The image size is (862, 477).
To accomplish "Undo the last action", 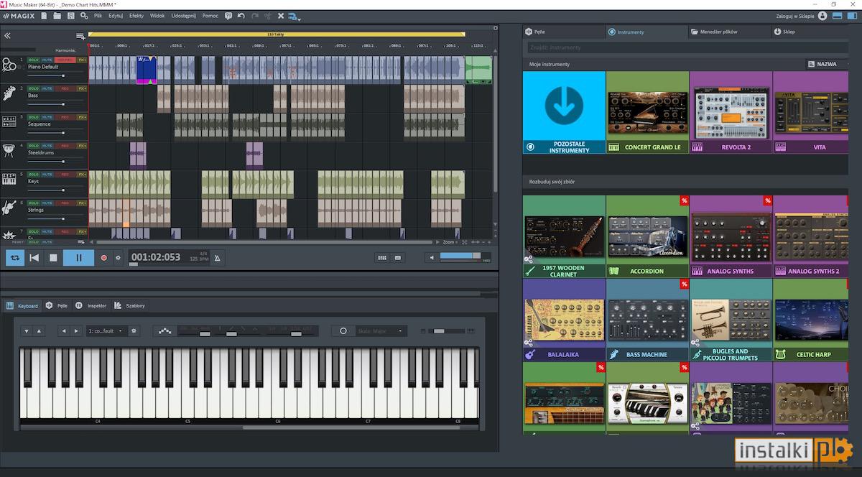I will [241, 16].
